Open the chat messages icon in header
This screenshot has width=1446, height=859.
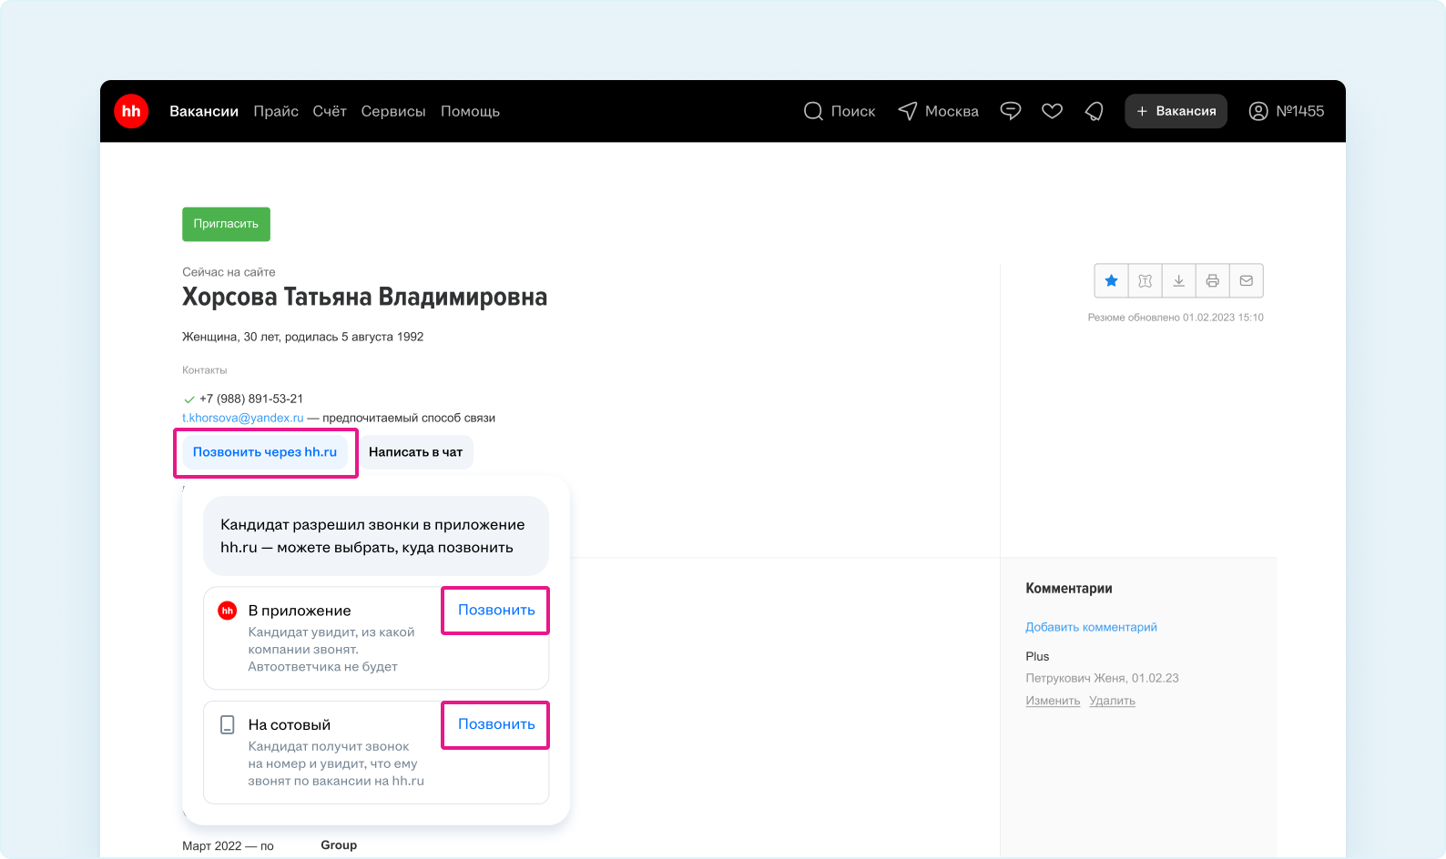[x=1011, y=111]
